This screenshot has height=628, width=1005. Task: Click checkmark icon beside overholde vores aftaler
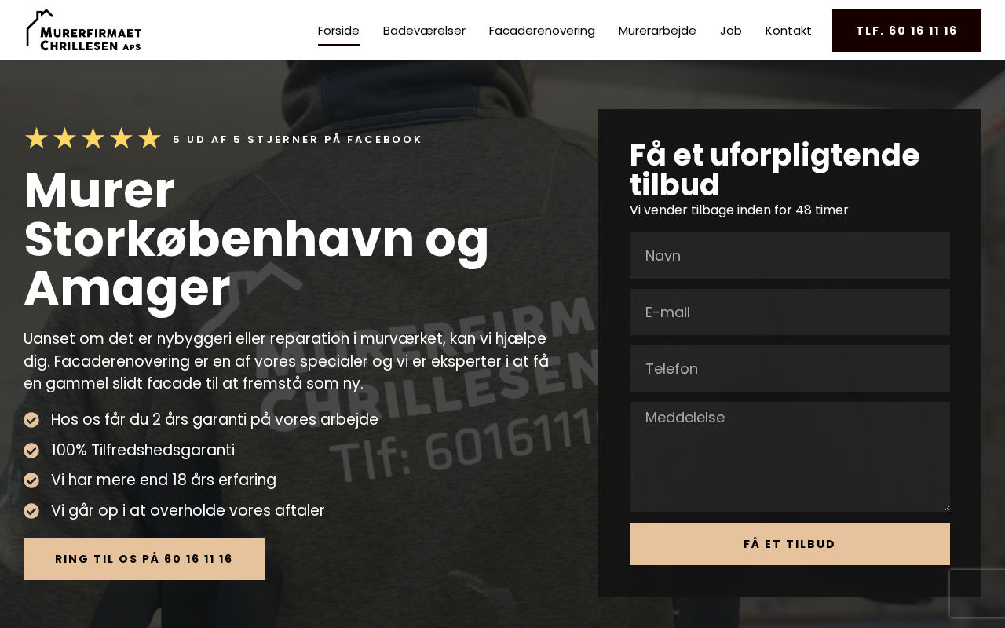31,511
